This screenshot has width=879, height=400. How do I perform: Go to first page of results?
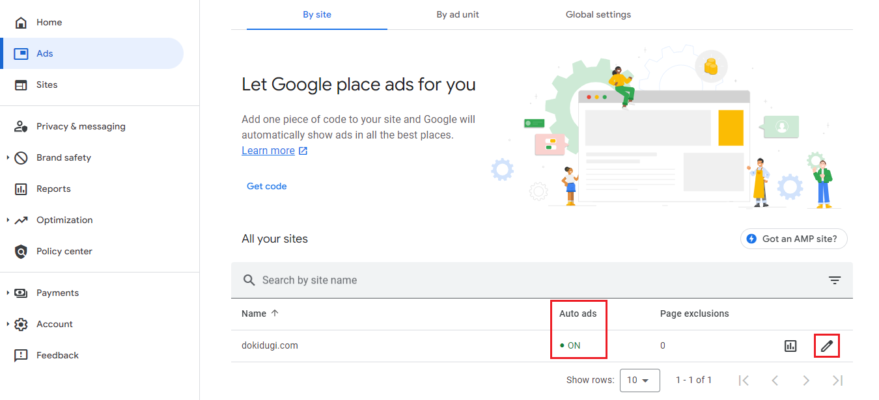744,380
